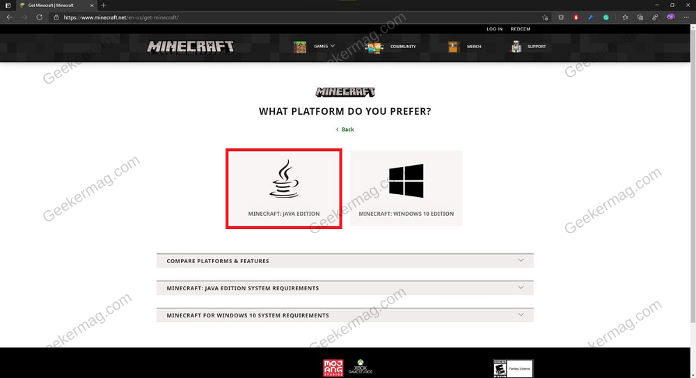This screenshot has height=378, width=696.
Task: Open browser Collections icon
Action: 640,17
